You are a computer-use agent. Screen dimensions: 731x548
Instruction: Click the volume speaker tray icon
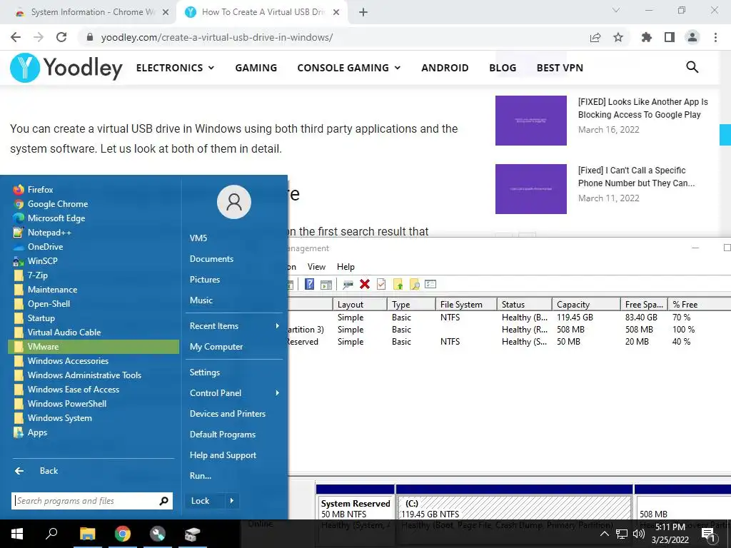639,534
